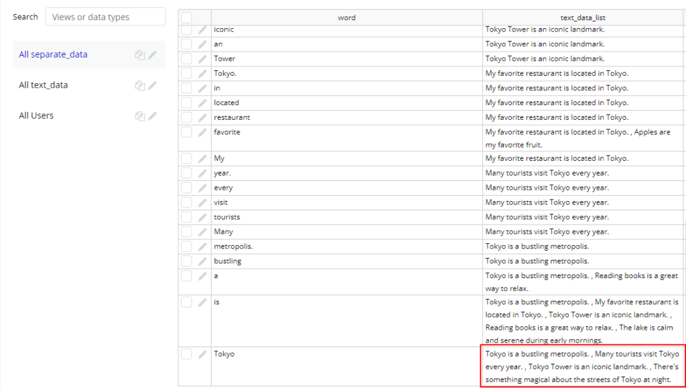Tick the checkbox beside 'restaurant' row
This screenshot has width=686, height=390.
187,118
